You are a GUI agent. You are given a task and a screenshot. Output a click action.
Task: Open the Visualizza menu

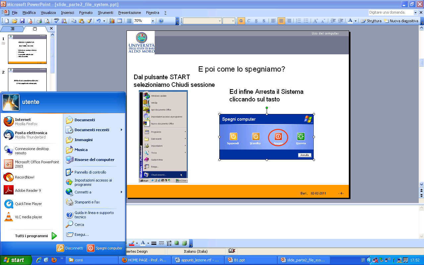pyautogui.click(x=48, y=13)
